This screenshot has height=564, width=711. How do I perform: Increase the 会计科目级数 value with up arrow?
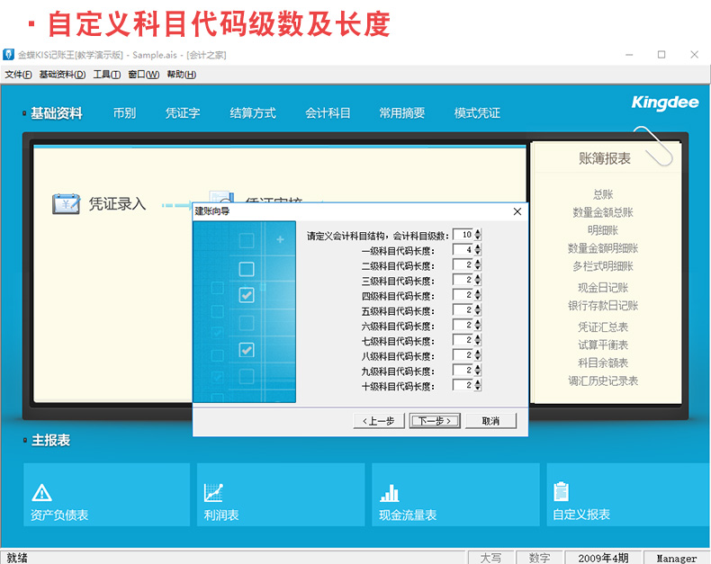coord(478,231)
